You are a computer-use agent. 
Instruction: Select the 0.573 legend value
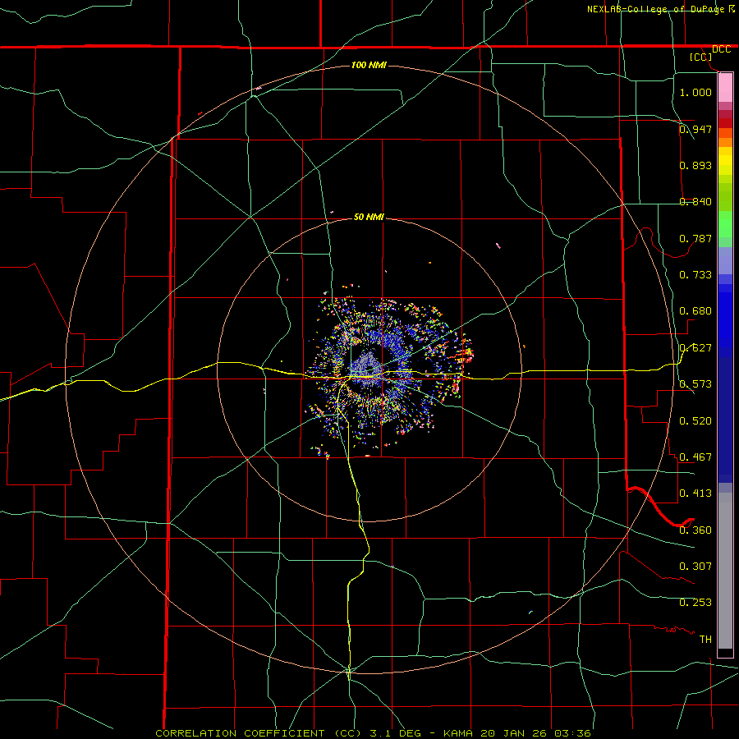(695, 384)
